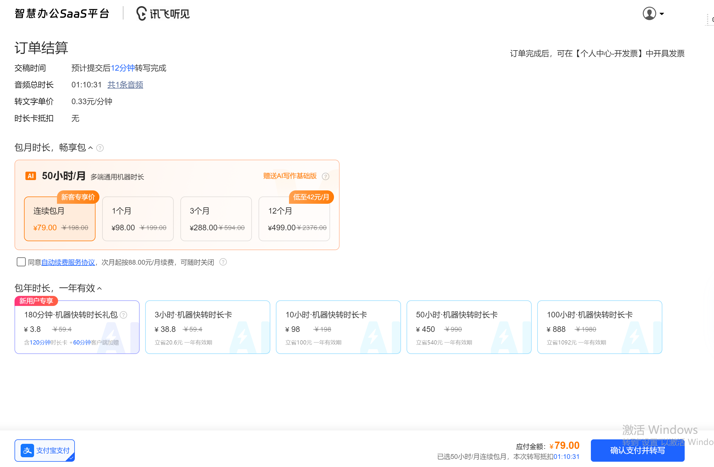Click the 12分钟 estimated time text
The image size is (714, 467).
[123, 68]
